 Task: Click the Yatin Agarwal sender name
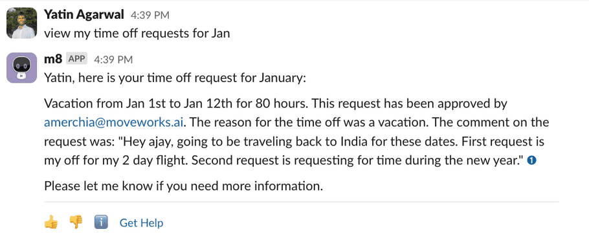[83, 15]
